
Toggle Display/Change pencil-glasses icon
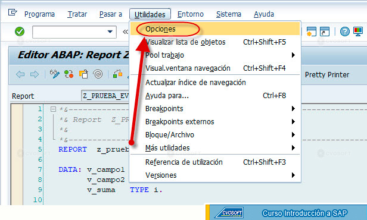click(55, 74)
